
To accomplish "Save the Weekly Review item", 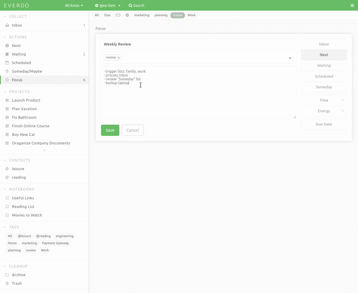I will pyautogui.click(x=110, y=130).
